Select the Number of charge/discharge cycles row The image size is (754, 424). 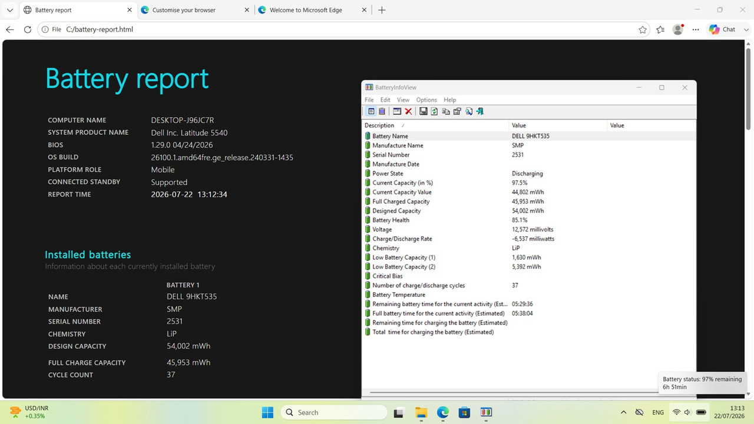point(530,286)
